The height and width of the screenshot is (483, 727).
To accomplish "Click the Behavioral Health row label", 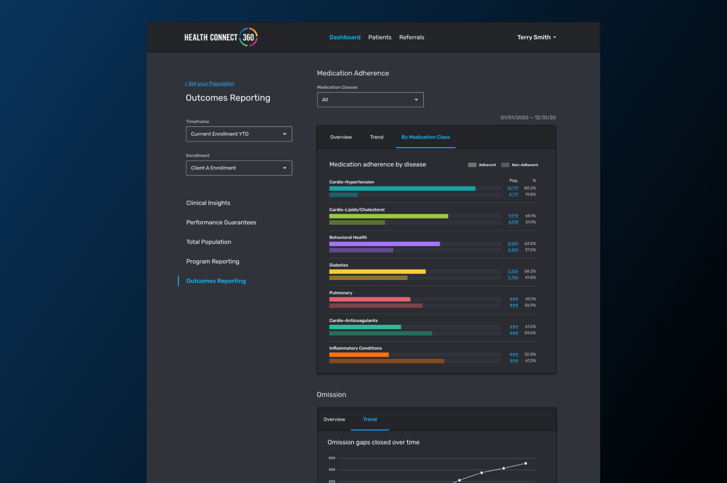I will [x=348, y=237].
